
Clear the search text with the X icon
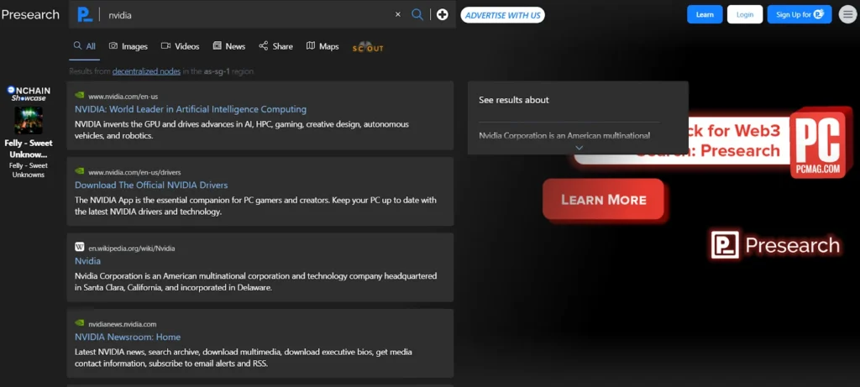pos(398,14)
